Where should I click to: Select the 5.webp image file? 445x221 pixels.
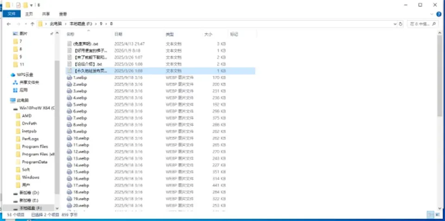point(80,104)
